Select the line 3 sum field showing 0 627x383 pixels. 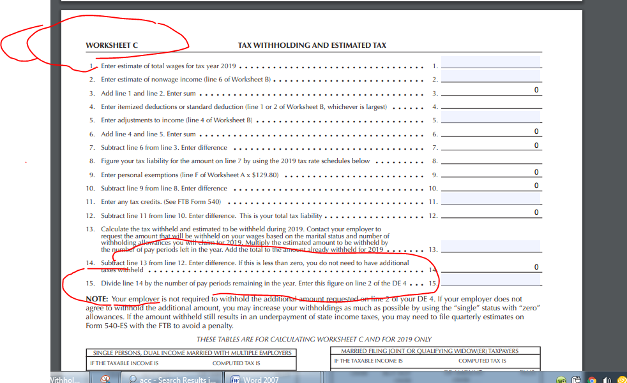[x=490, y=90]
